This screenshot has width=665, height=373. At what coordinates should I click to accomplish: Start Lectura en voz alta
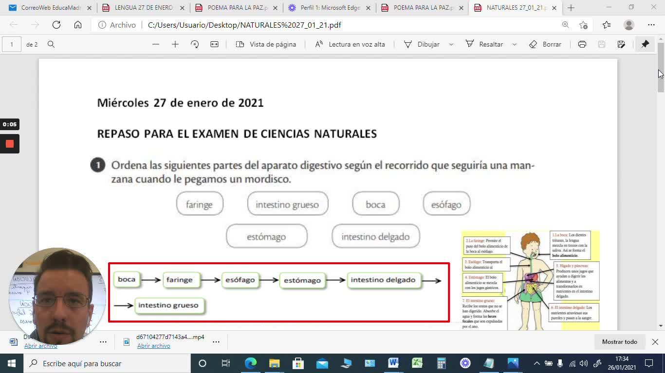350,44
